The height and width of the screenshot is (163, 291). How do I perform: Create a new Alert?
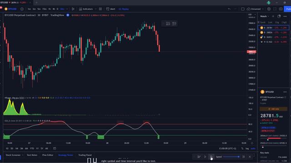click(110, 9)
